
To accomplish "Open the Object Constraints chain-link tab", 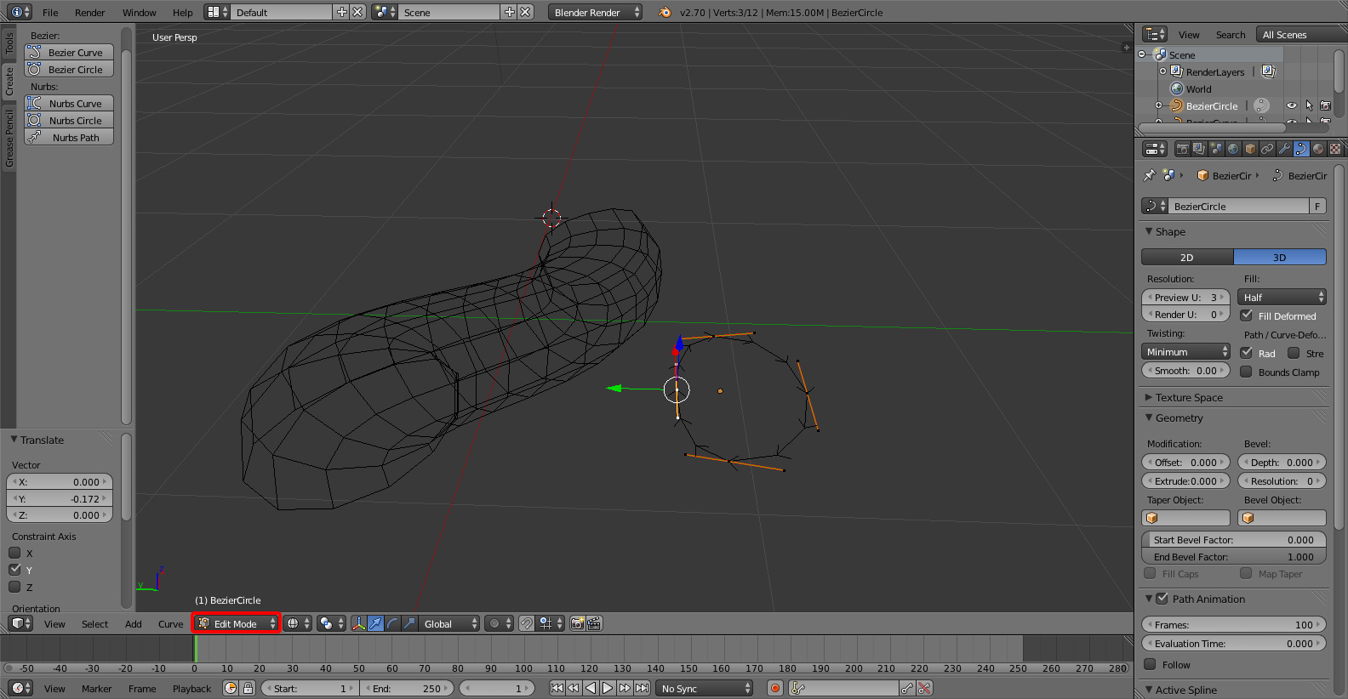I will 1267,149.
